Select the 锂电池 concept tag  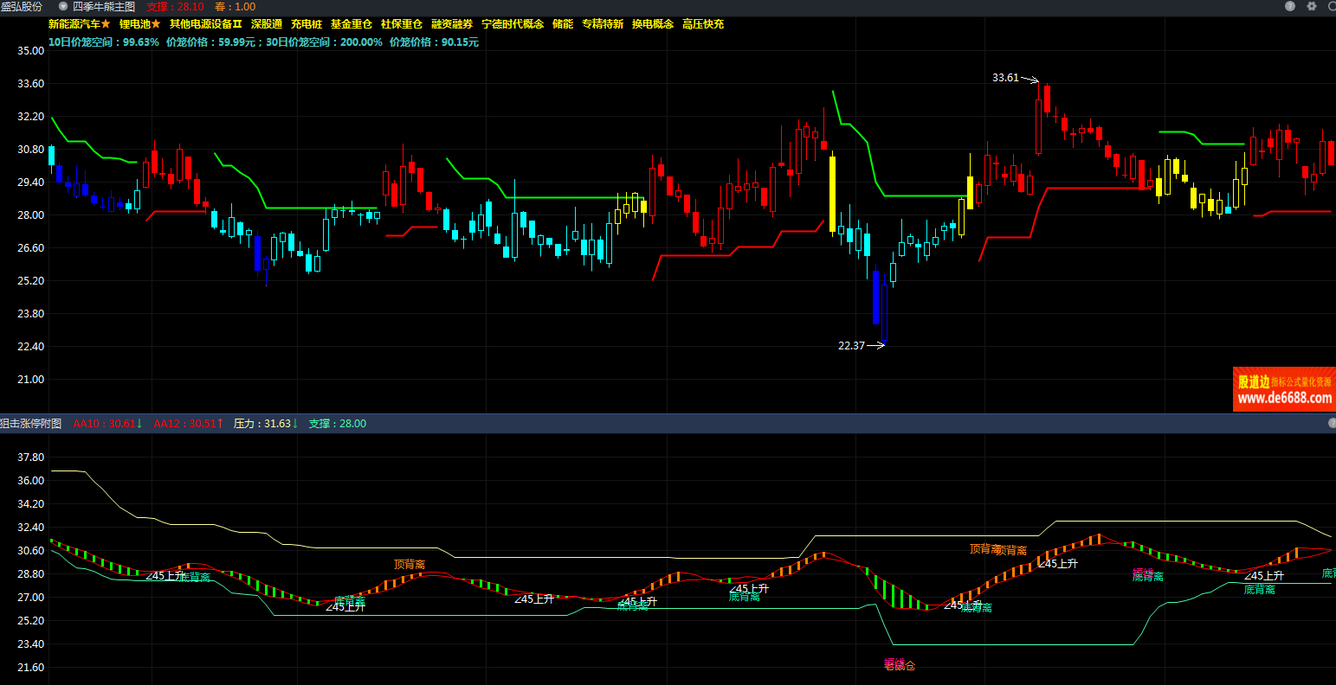click(139, 24)
